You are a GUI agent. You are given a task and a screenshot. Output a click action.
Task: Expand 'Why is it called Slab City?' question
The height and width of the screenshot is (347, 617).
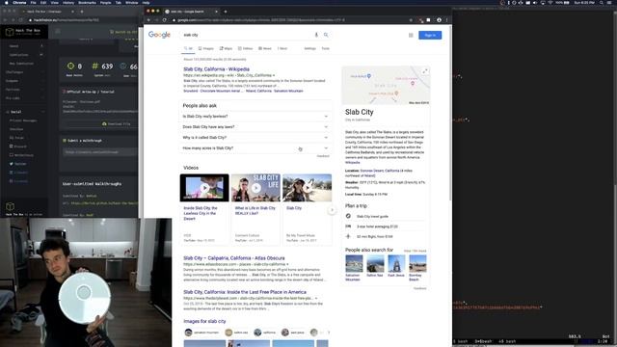255,137
